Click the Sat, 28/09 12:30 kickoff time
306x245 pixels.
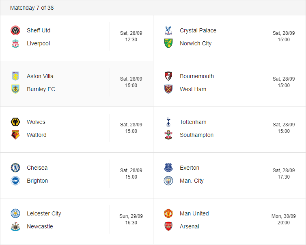[x=131, y=36]
